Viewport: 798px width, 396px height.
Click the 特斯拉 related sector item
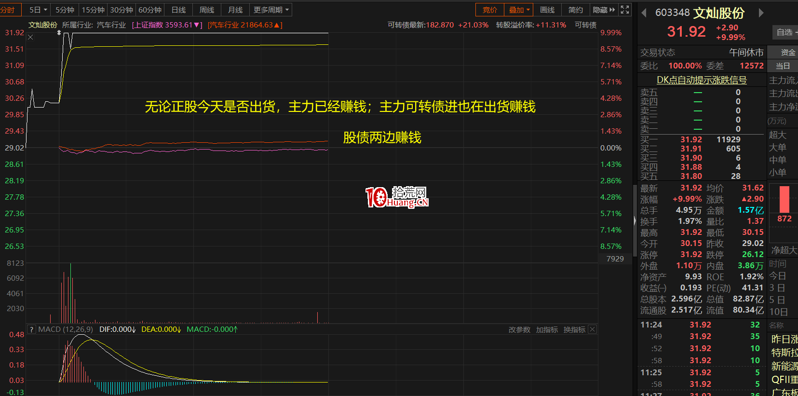[784, 353]
